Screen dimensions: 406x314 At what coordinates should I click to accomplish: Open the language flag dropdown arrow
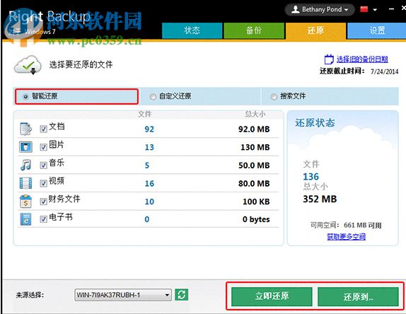click(375, 10)
